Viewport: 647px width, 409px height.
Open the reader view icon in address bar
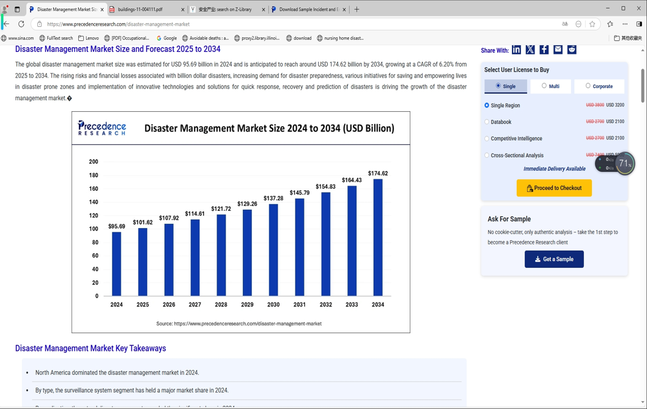(579, 24)
